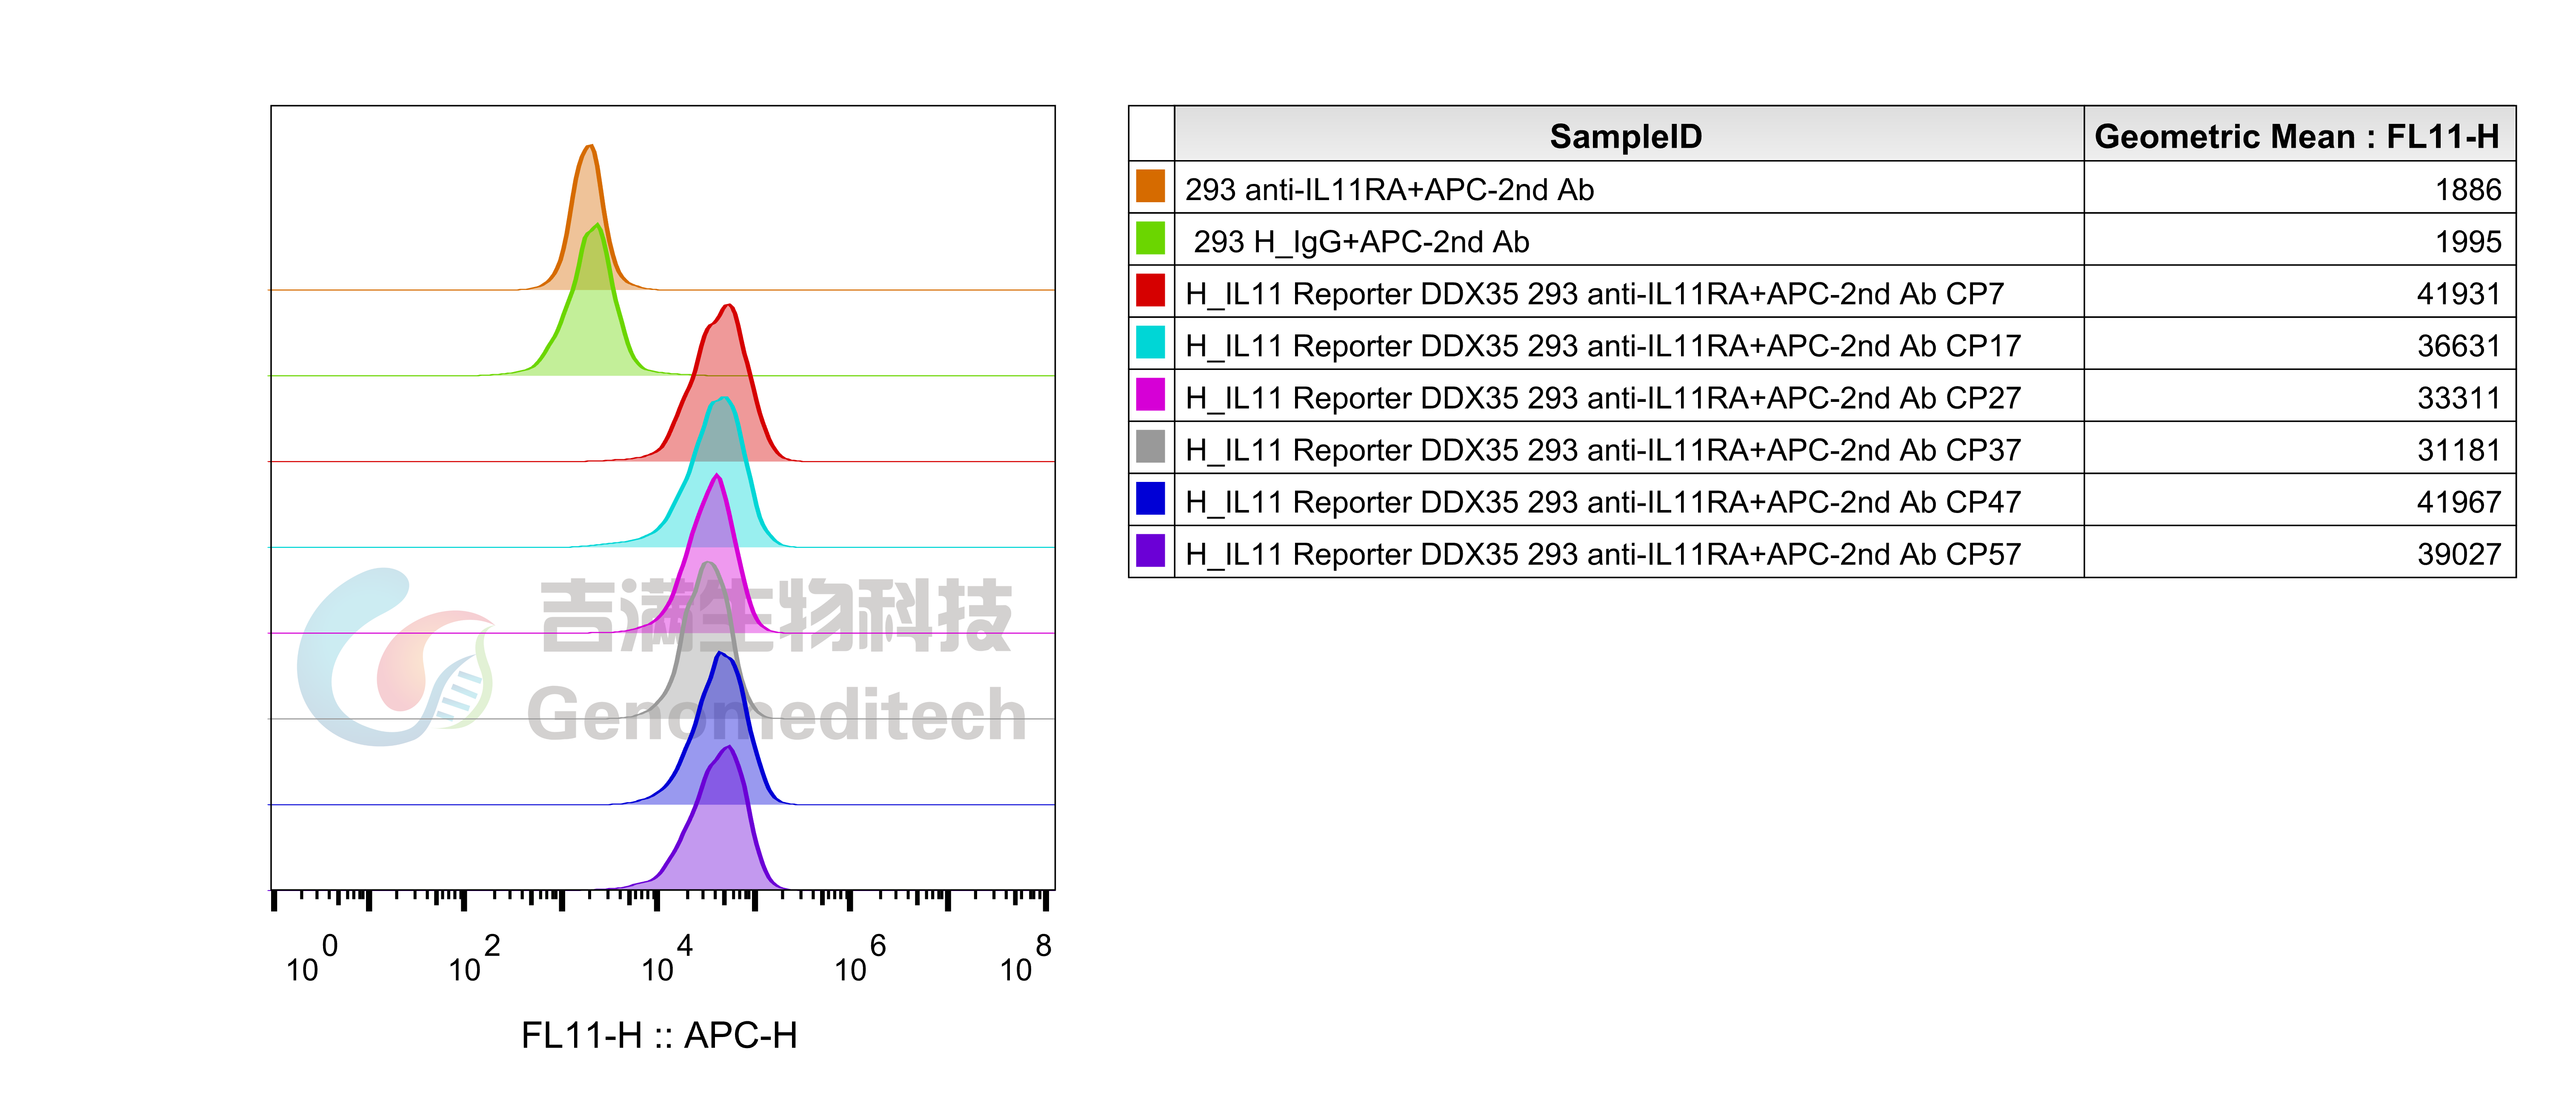Select the 293 anti-IL11RA+APC-2nd Ab row label
Viewport: 2576px width, 1106px height.
click(x=1389, y=189)
